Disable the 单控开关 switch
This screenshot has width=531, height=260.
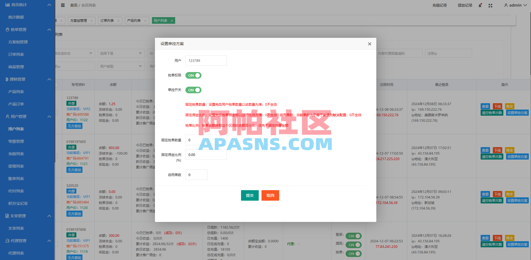tap(193, 90)
